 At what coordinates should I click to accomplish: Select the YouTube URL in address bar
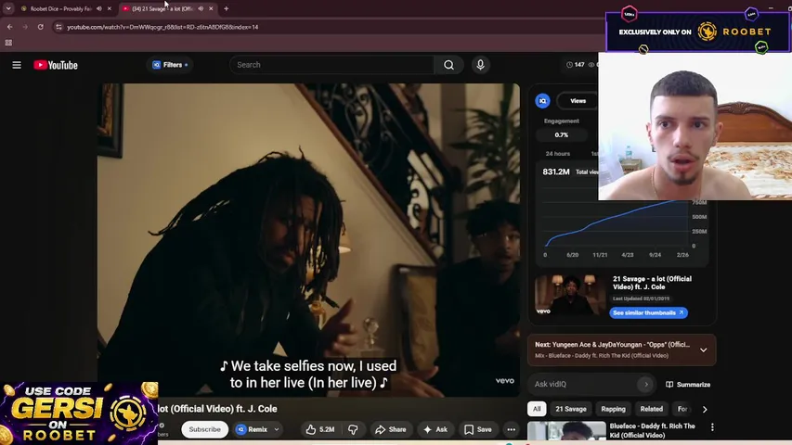[x=162, y=27]
